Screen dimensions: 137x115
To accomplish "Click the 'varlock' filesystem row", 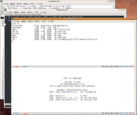I will 39,33.
